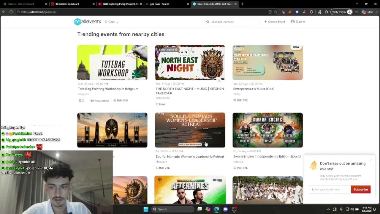Click the Enter your email here field

click(x=330, y=189)
